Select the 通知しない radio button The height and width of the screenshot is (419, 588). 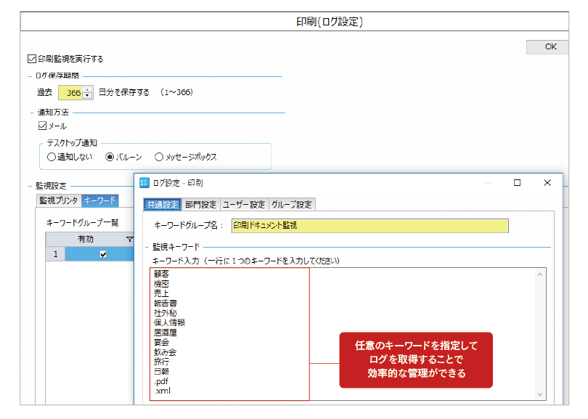point(52,157)
